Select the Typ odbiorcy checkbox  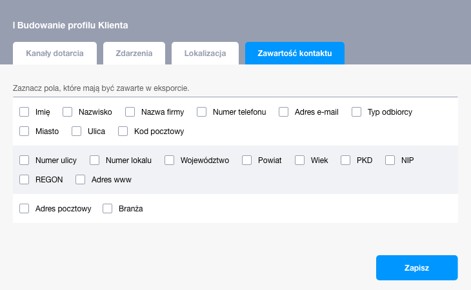coord(357,112)
